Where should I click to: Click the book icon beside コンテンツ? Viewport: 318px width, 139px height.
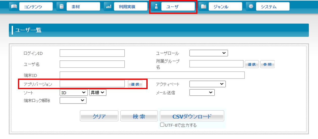point(14,7)
